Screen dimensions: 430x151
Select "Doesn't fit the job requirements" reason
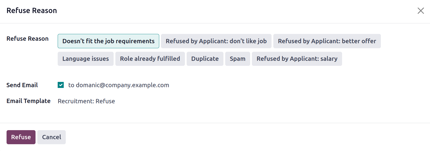click(x=108, y=41)
